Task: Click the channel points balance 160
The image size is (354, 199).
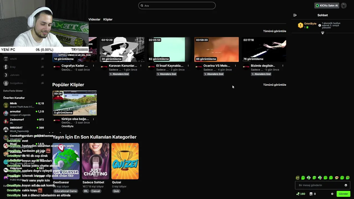Action: [301, 194]
